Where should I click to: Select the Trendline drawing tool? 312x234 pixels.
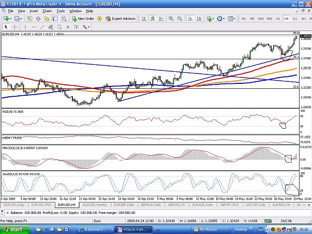42,27
